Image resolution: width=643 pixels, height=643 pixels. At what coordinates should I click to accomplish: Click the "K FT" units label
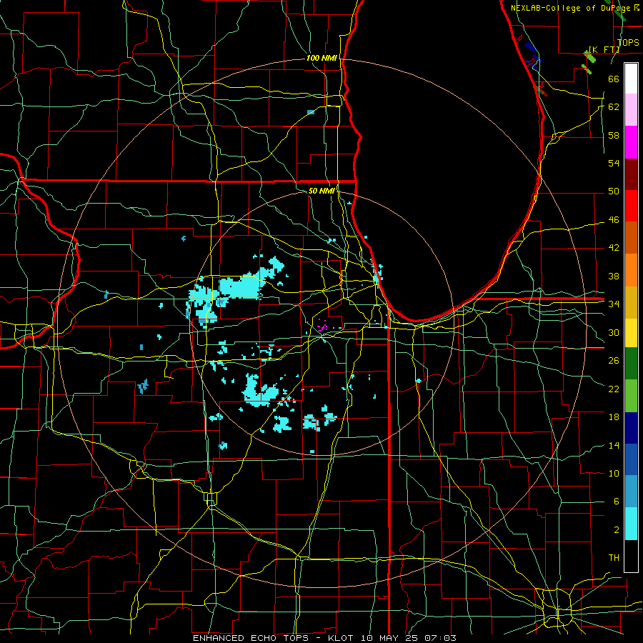pos(604,49)
